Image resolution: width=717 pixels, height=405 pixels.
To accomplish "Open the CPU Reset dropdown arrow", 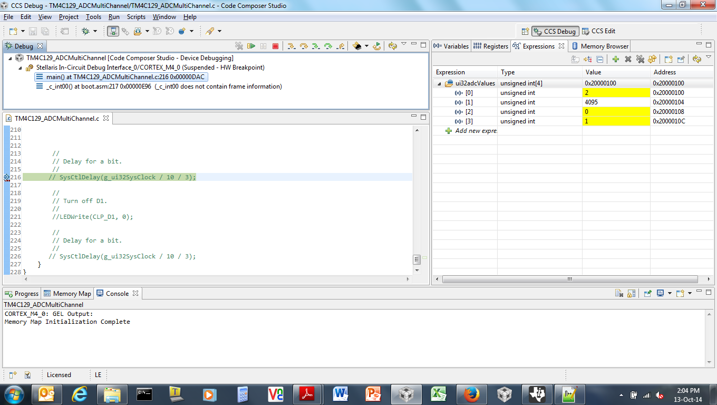I will [x=366, y=46].
